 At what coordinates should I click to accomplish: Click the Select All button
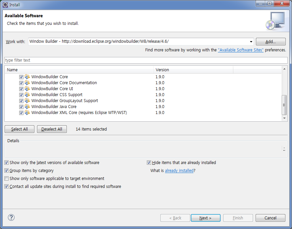pyautogui.click(x=20, y=129)
